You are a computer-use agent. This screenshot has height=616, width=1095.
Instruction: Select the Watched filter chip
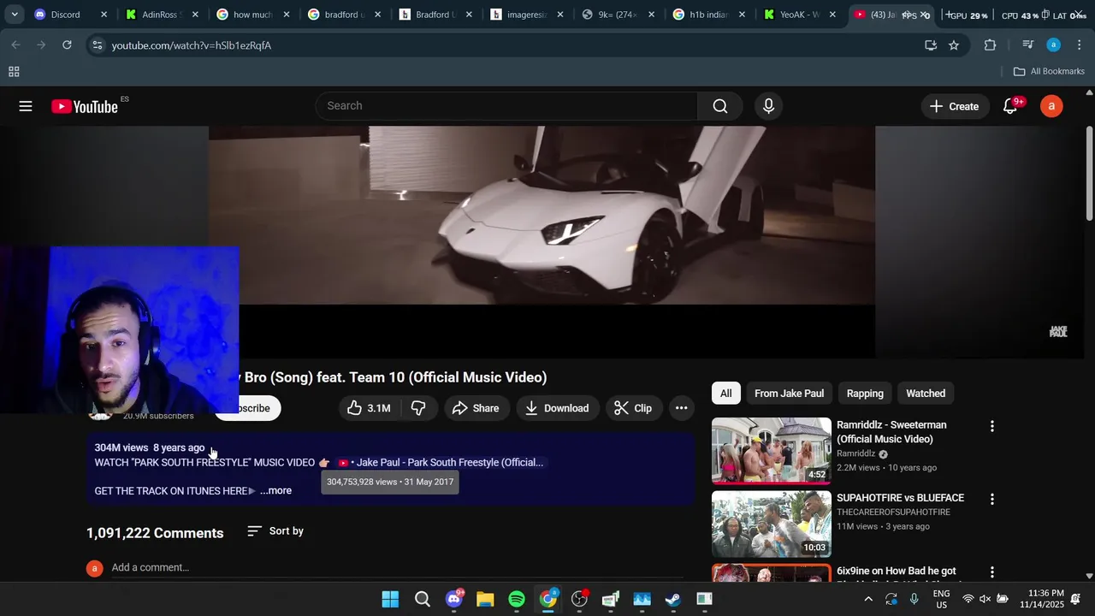click(926, 394)
